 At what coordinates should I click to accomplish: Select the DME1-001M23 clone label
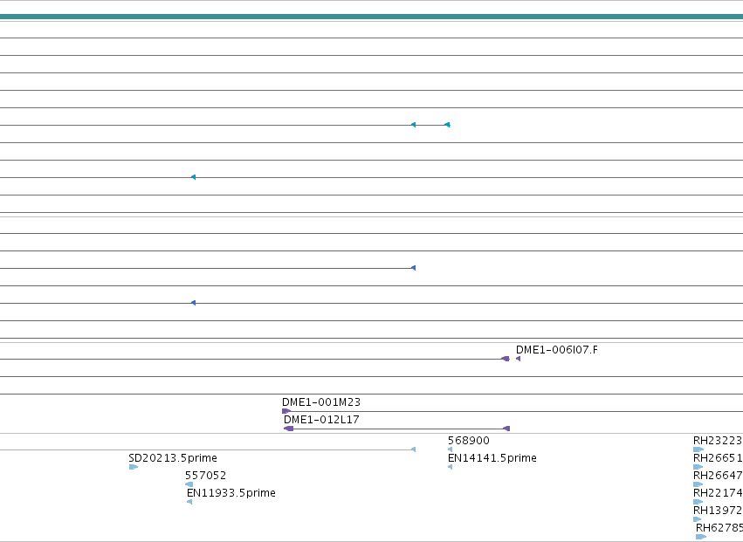(x=321, y=402)
